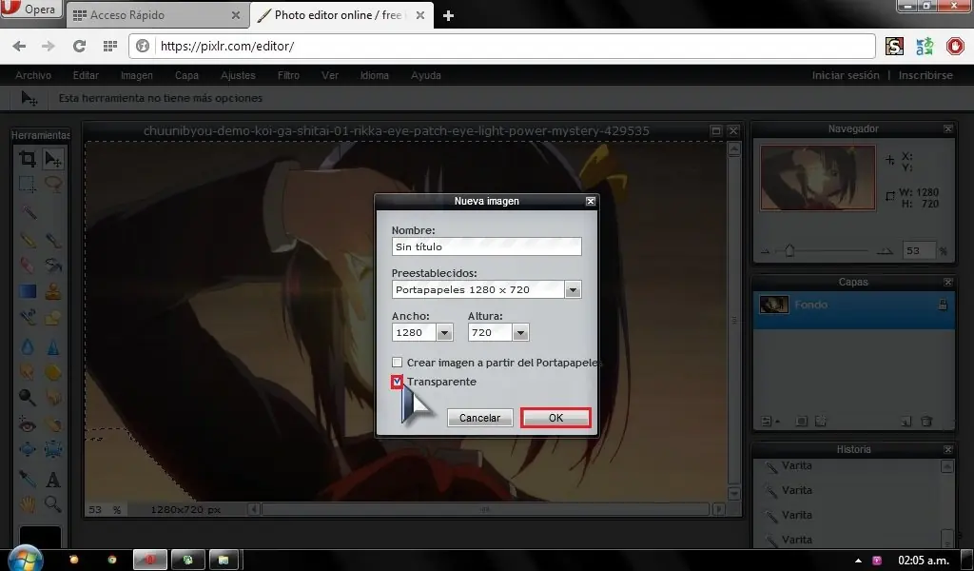Select the rectangular Marquee tool
The image size is (974, 571).
click(x=28, y=184)
